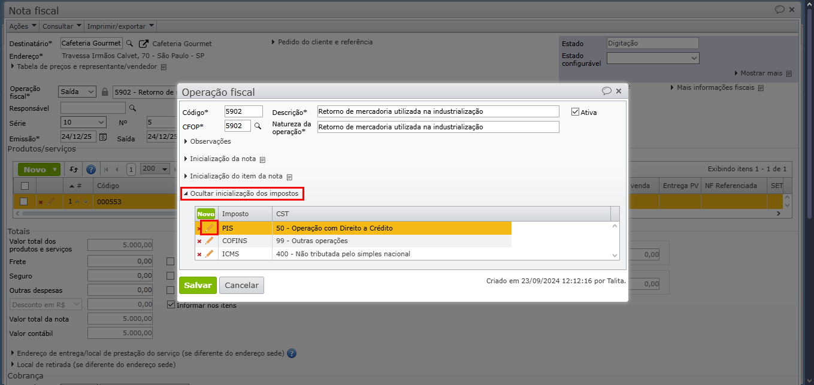Image resolution: width=814 pixels, height=385 pixels.
Task: Open the Estado configurável dropdown
Action: (x=653, y=58)
